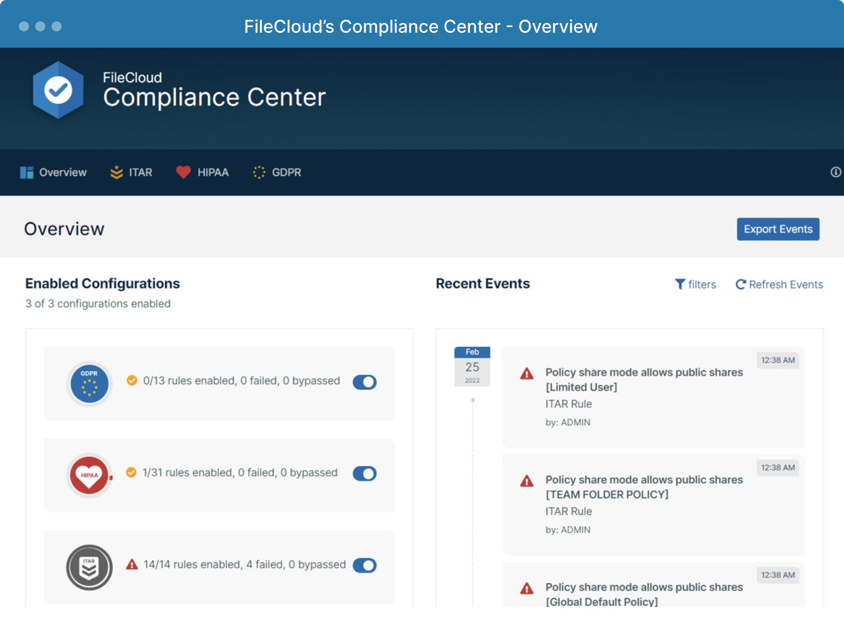This screenshot has height=628, width=844.
Task: Switch to the Overview tab
Action: click(x=53, y=172)
